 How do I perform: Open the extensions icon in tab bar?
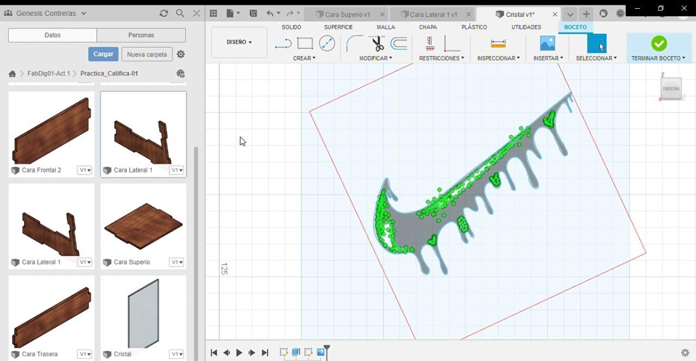(x=603, y=14)
